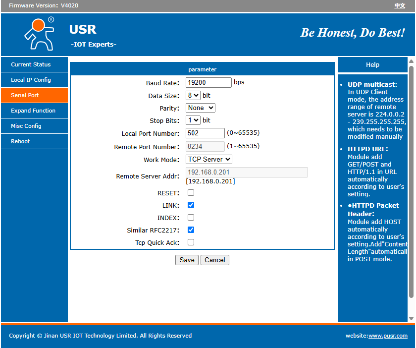
Task: Click the Cancel button
Action: pyautogui.click(x=215, y=260)
